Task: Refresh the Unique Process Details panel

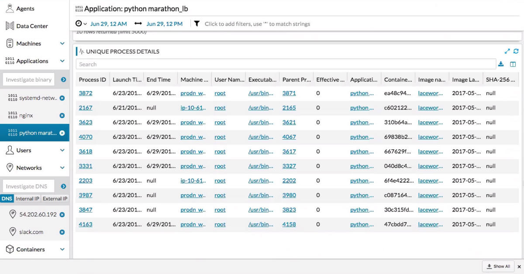Action: point(516,51)
